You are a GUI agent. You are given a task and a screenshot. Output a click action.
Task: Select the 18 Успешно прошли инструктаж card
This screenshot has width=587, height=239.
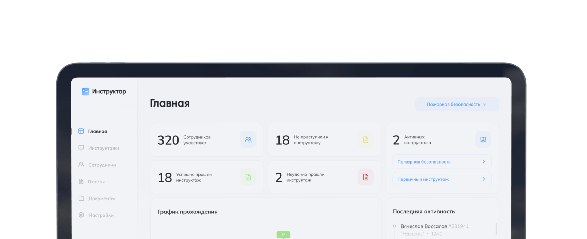207,177
